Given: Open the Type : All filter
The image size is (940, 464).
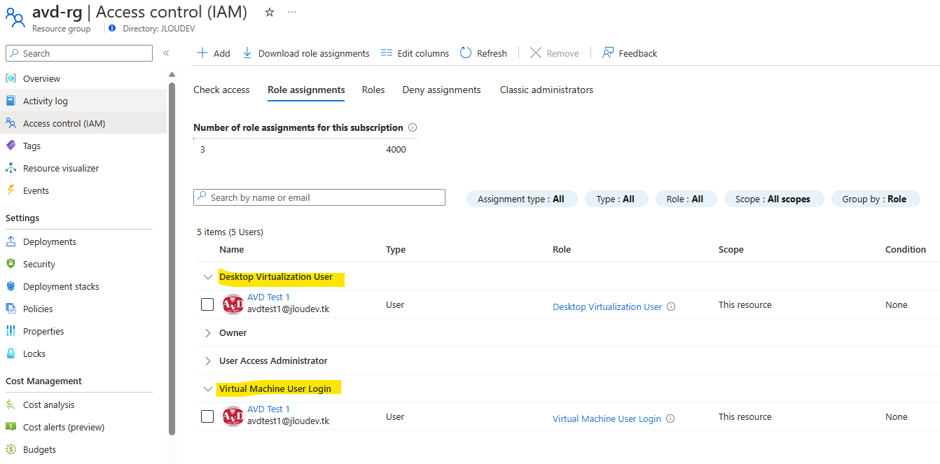Looking at the screenshot, I should 616,199.
